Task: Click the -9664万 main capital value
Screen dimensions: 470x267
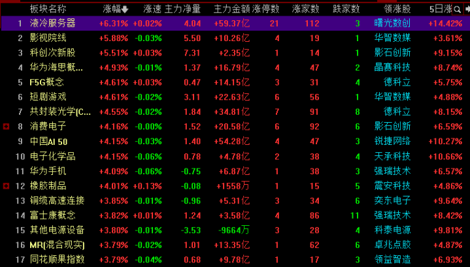Action: point(234,230)
